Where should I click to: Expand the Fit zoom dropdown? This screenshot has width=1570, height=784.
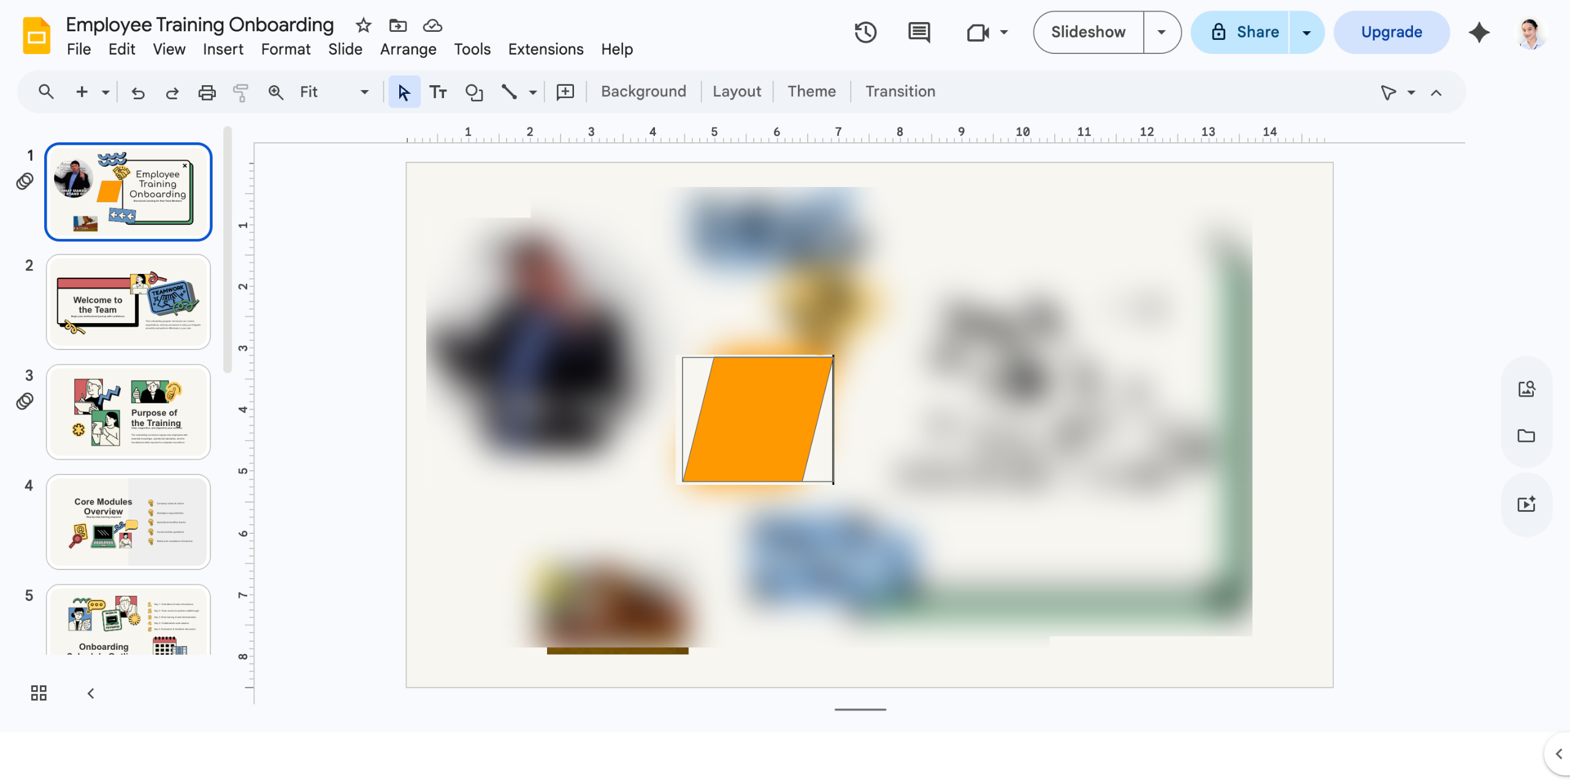[364, 92]
